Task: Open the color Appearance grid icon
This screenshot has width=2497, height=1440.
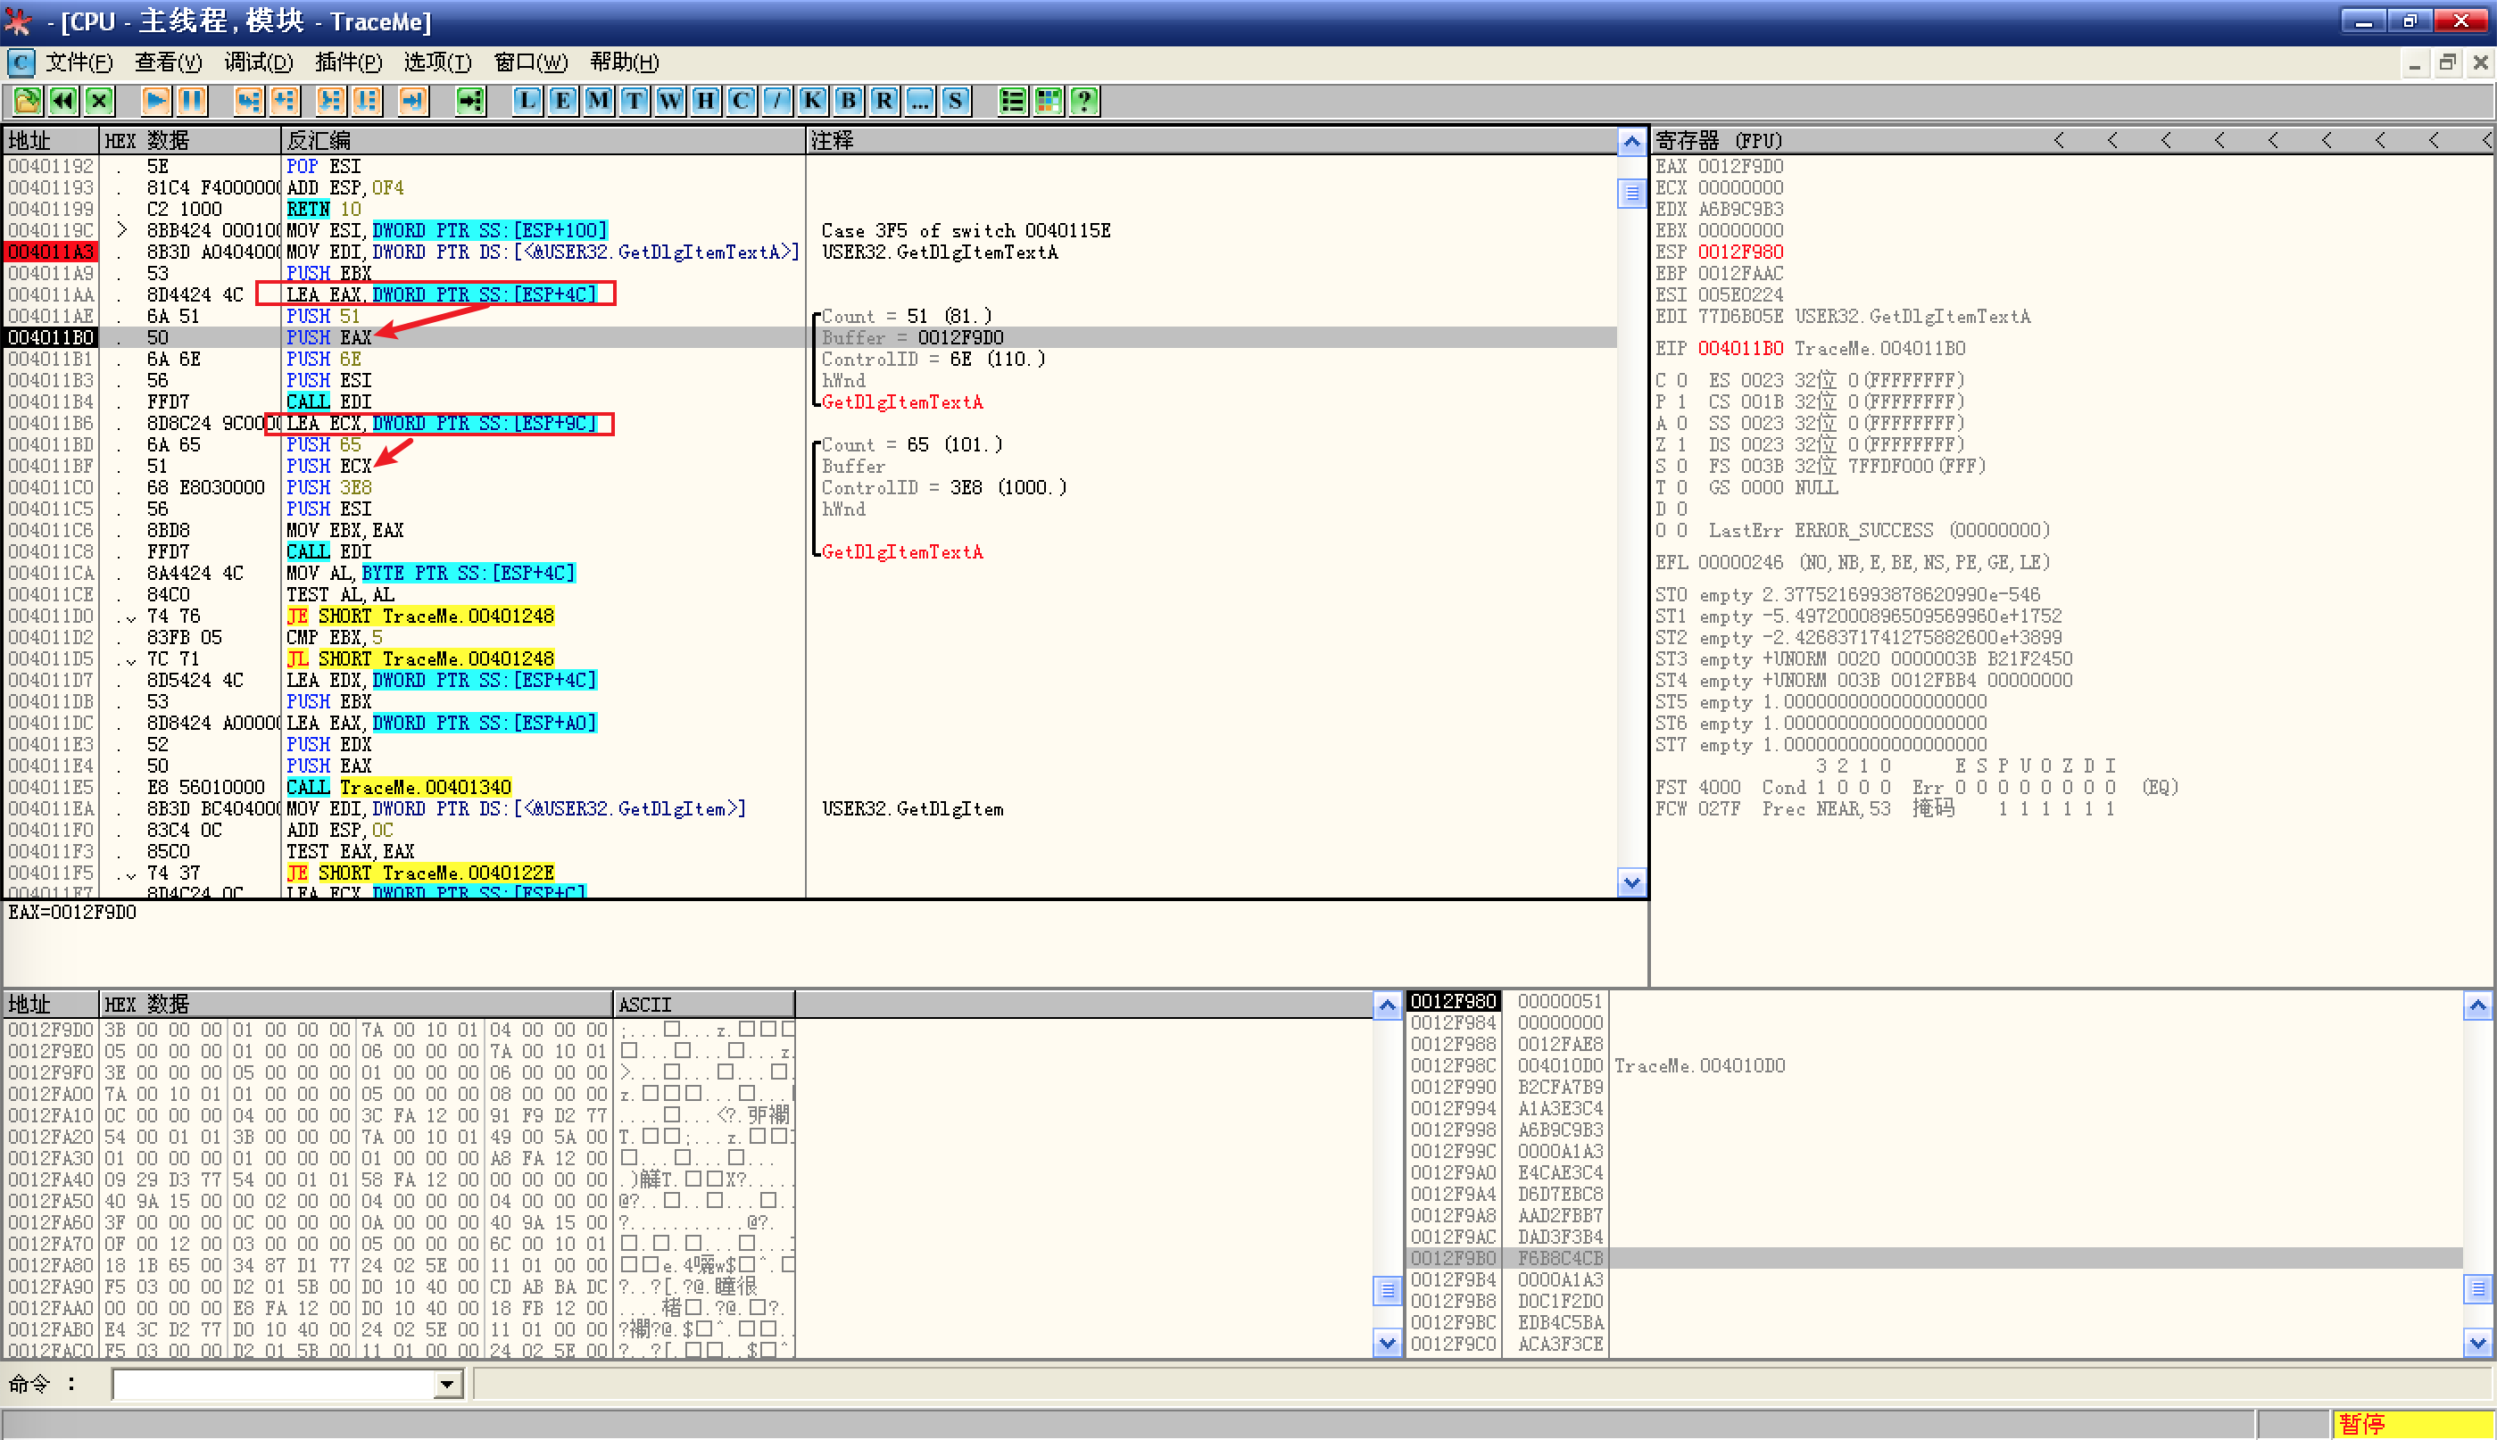Action: [x=1049, y=100]
